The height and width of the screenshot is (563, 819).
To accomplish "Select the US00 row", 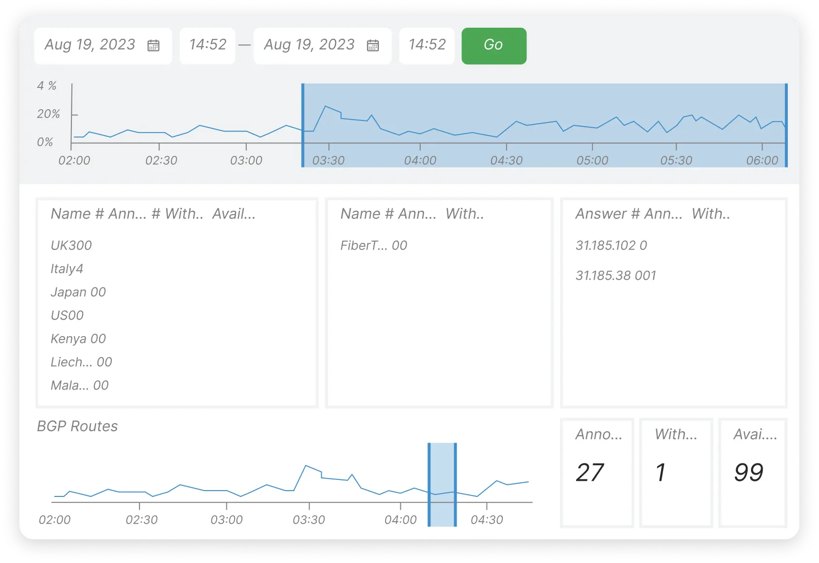I will coord(67,315).
